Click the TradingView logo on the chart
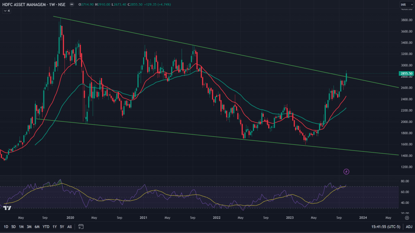The image size is (415, 233). pos(7,208)
